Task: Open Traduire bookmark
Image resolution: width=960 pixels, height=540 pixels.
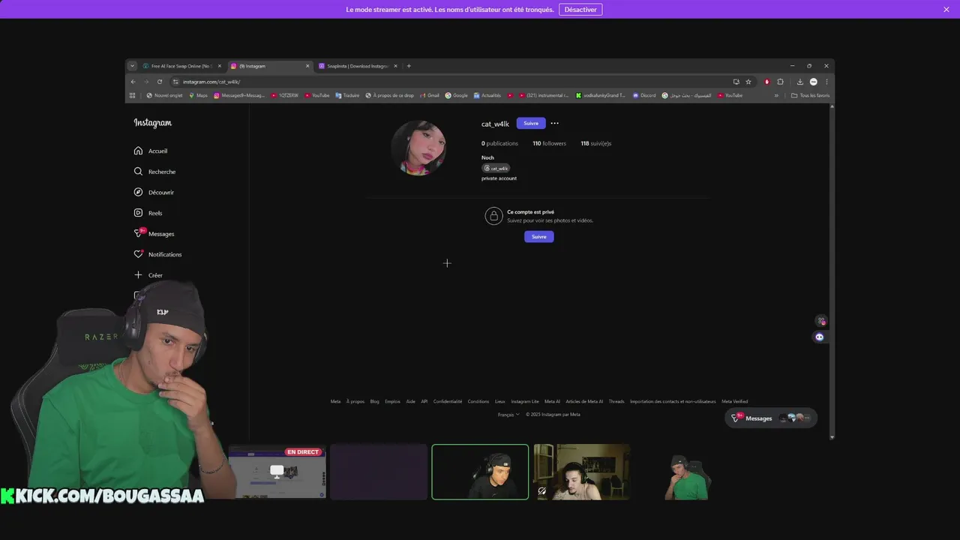Action: click(x=347, y=95)
